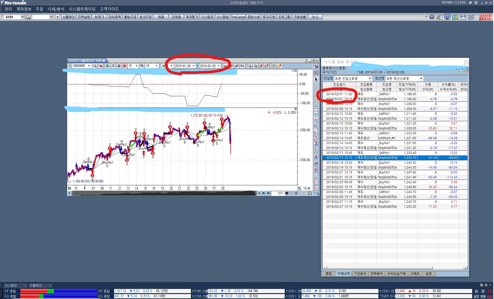Image resolution: width=494 pixels, height=299 pixels.
Task: Click the settings gear icon in the top toolbar
Action: (432, 17)
